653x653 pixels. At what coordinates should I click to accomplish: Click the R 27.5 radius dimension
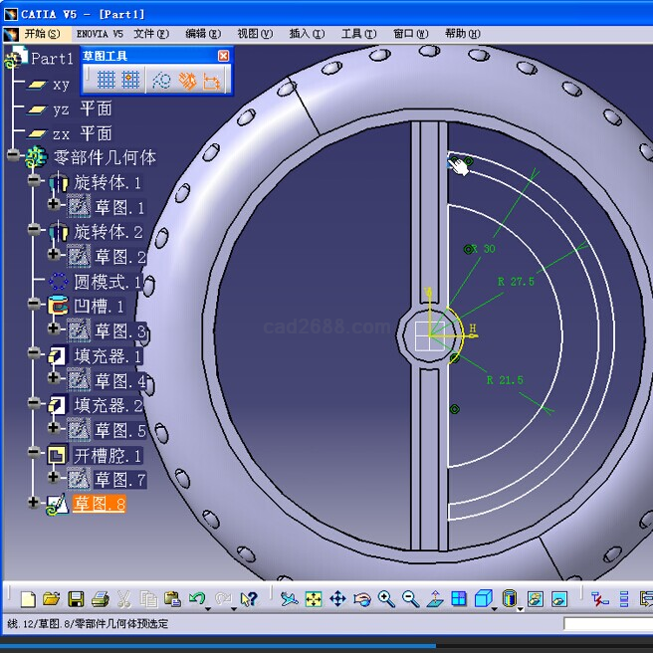[516, 282]
